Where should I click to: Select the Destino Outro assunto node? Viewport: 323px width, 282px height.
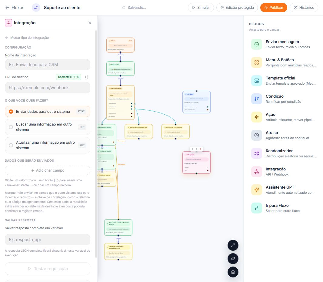point(175,132)
